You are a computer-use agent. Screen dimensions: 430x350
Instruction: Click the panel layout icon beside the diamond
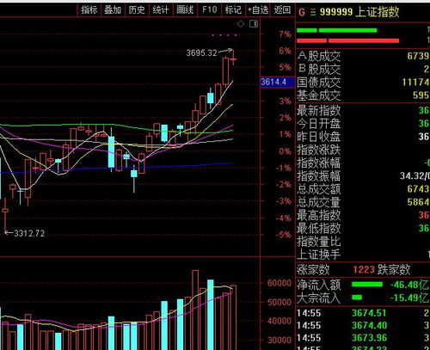[254, 24]
